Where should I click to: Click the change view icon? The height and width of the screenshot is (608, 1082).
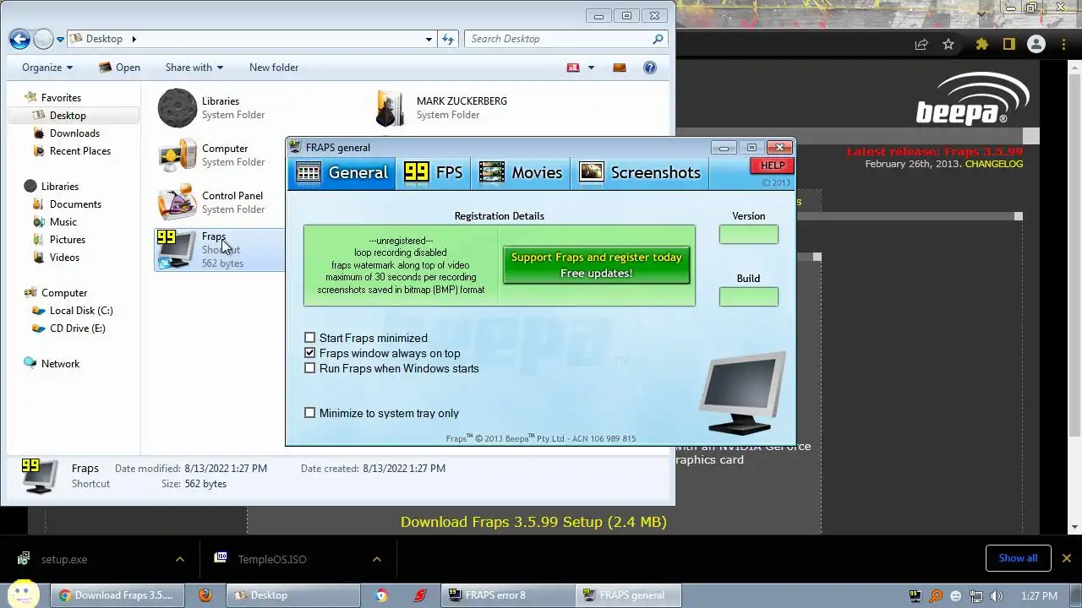tap(573, 68)
